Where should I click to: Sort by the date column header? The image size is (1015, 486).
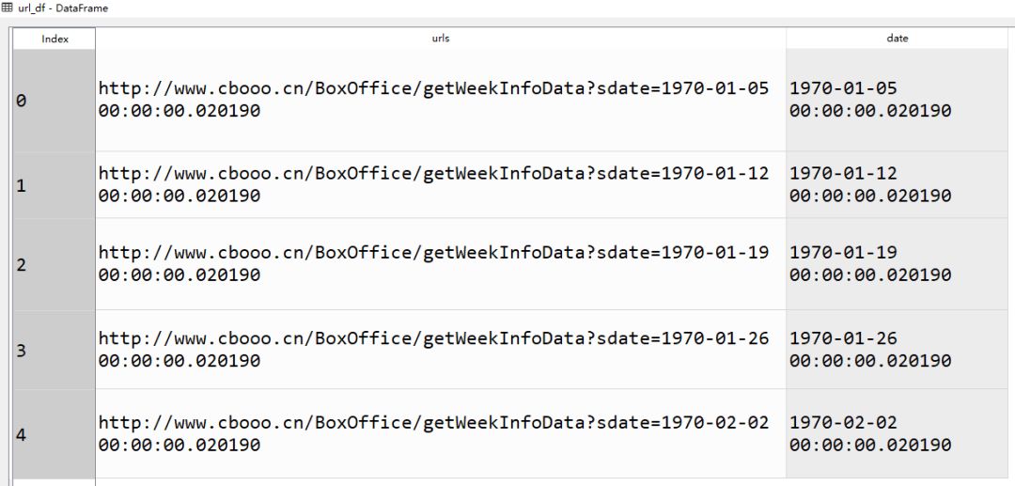[897, 39]
